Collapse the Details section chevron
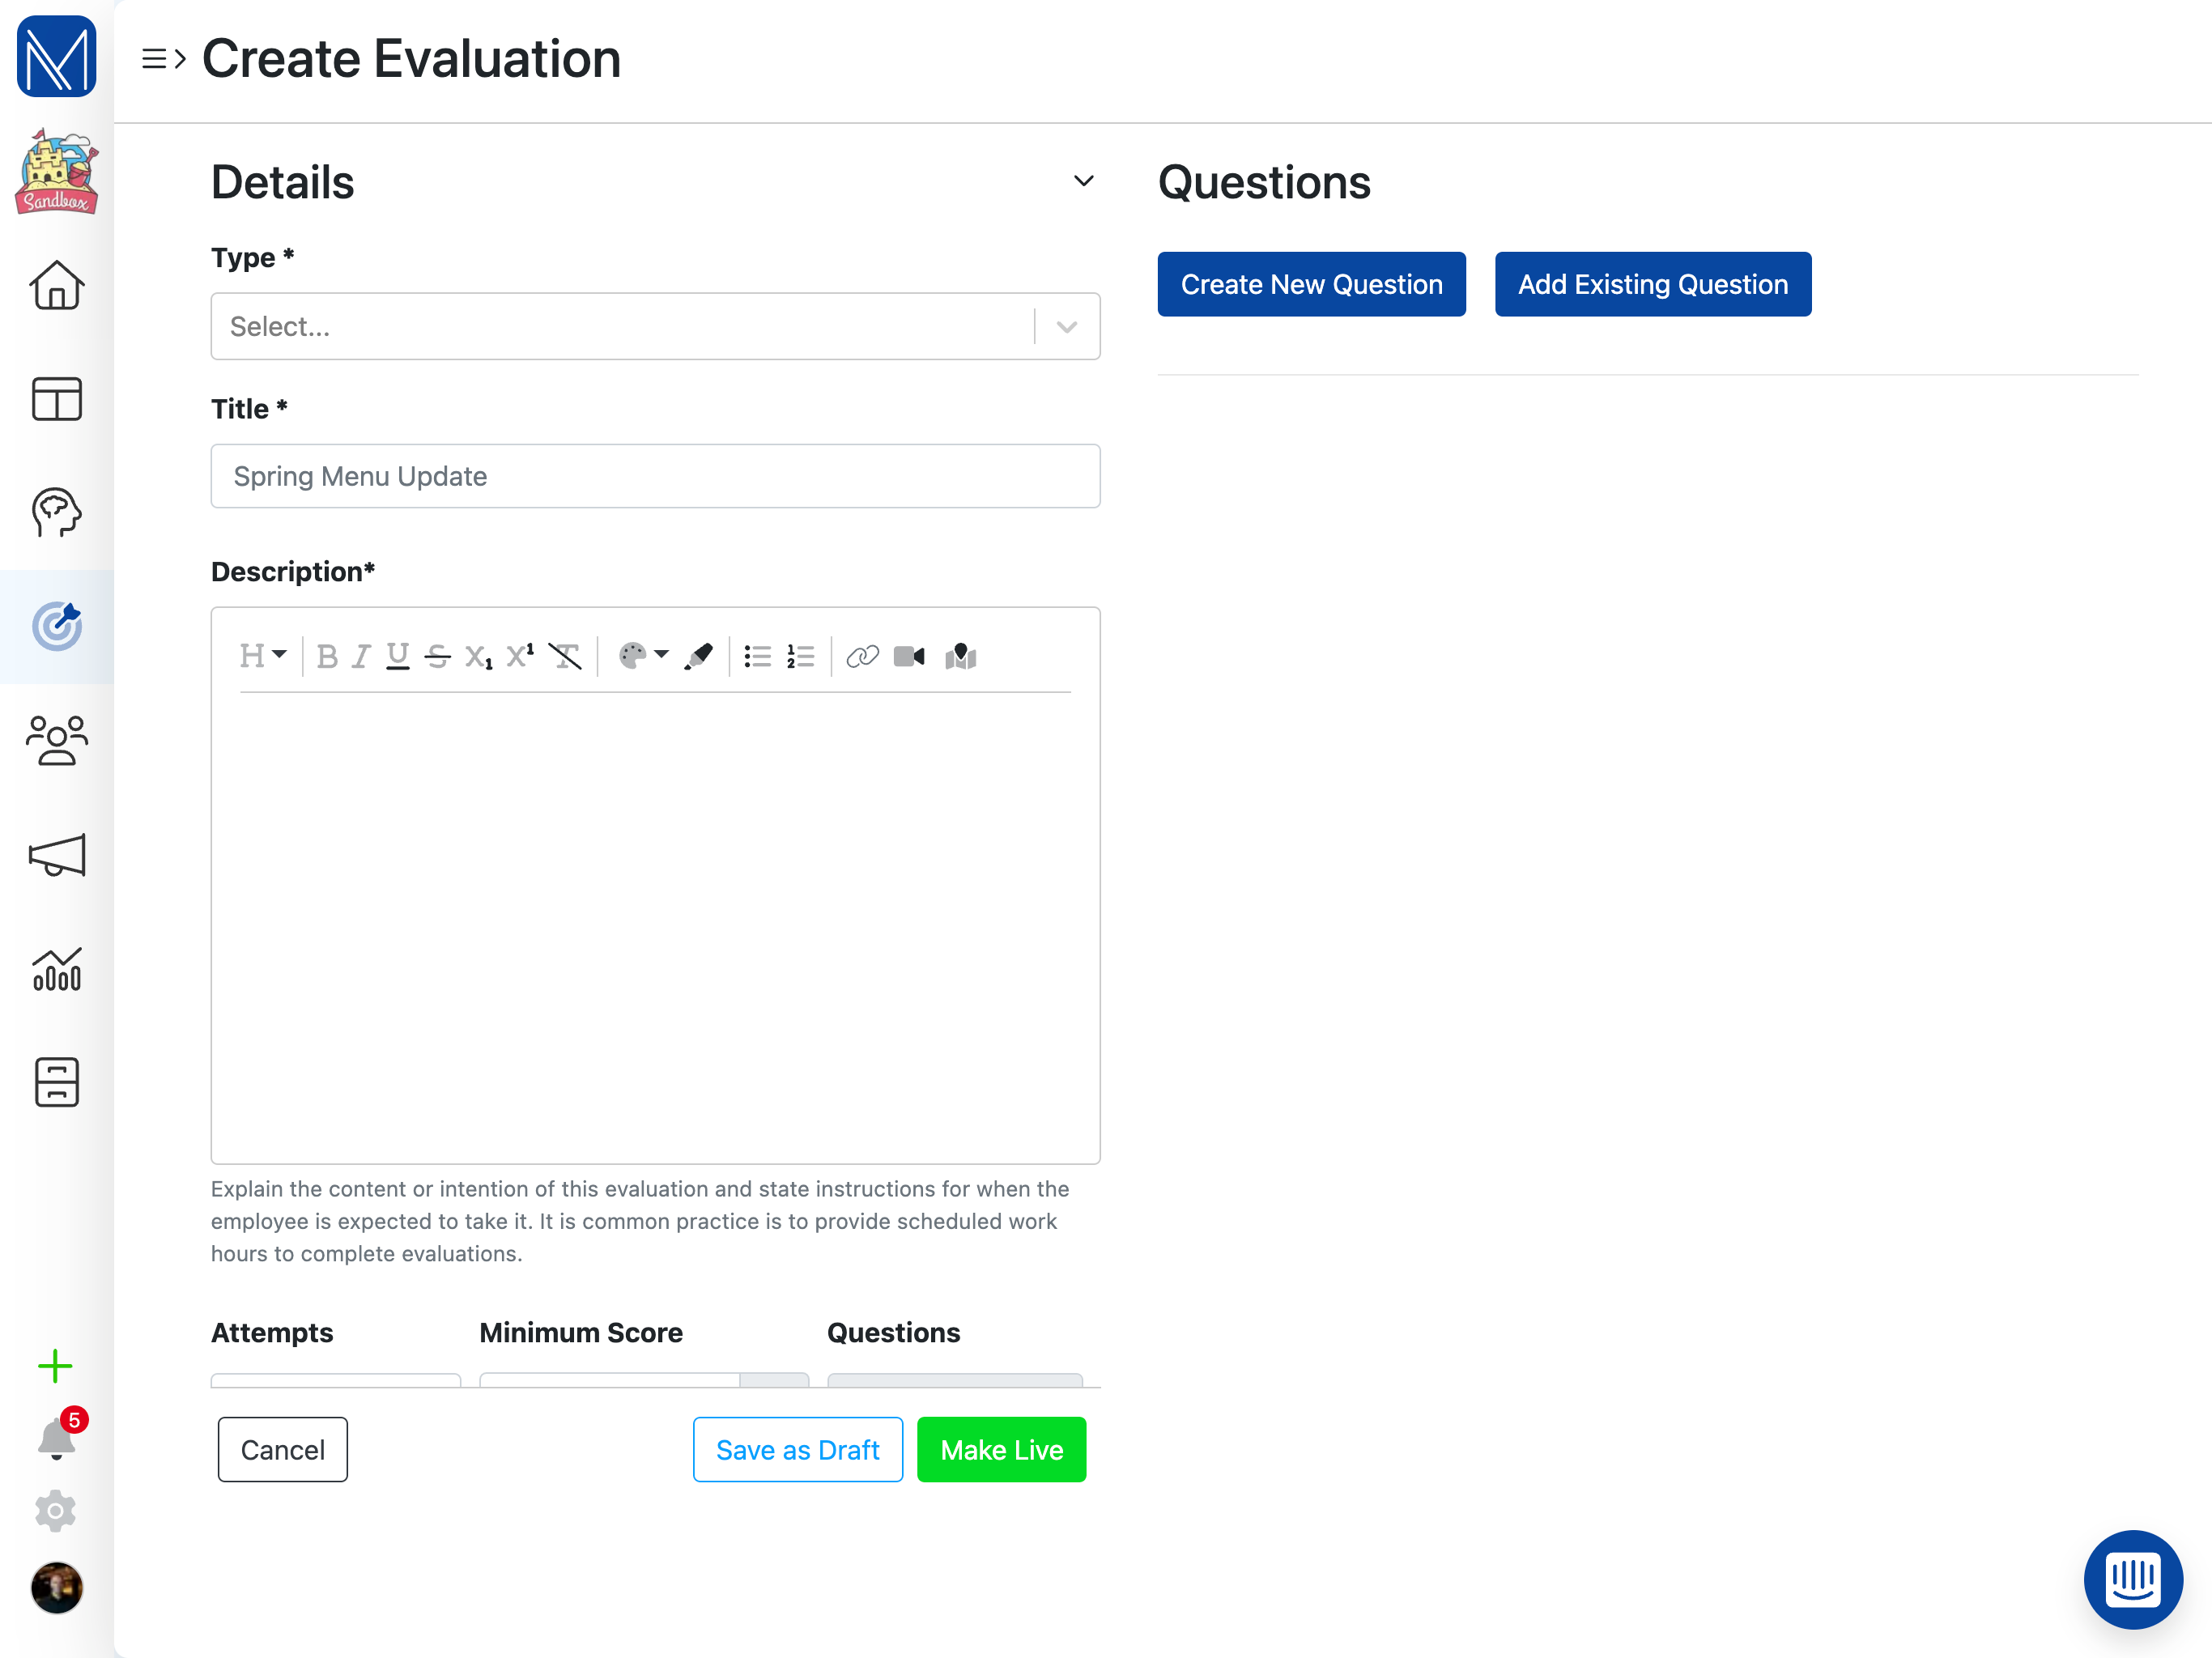The height and width of the screenshot is (1658, 2212). point(1083,182)
